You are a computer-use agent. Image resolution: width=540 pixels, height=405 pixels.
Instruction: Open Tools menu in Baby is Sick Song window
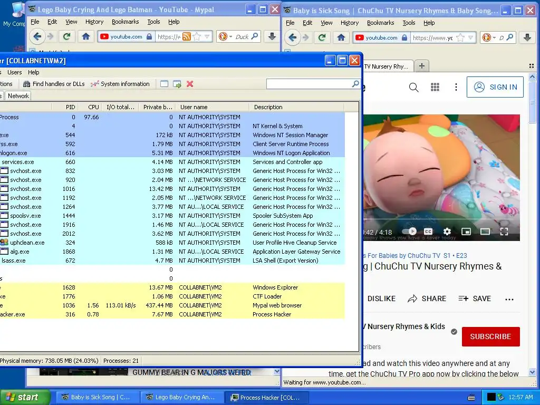click(x=409, y=23)
